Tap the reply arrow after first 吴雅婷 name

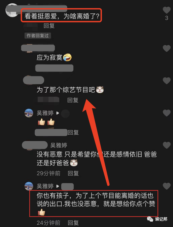click(x=58, y=113)
